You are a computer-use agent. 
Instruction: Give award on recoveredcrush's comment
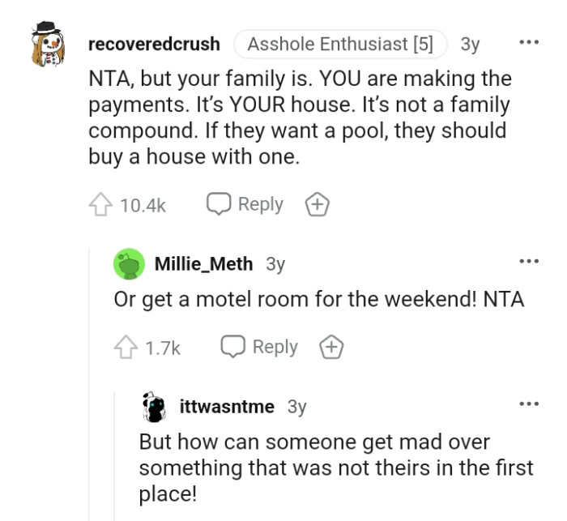(317, 205)
